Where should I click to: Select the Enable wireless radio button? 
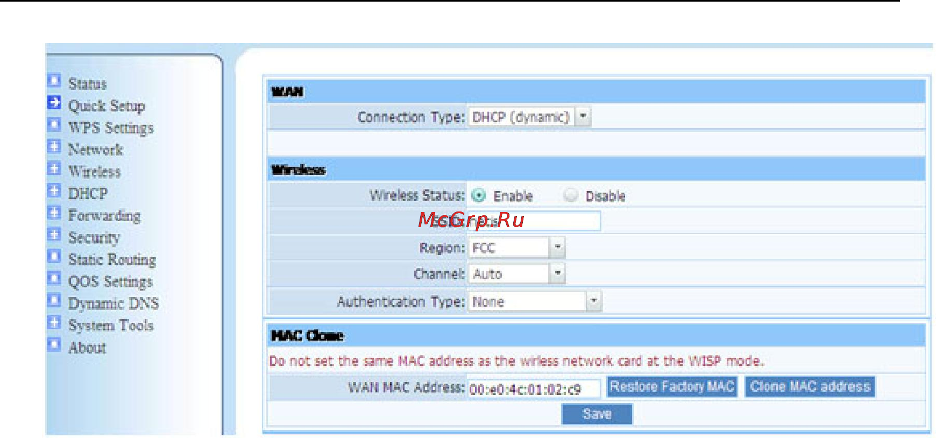pyautogui.click(x=478, y=195)
